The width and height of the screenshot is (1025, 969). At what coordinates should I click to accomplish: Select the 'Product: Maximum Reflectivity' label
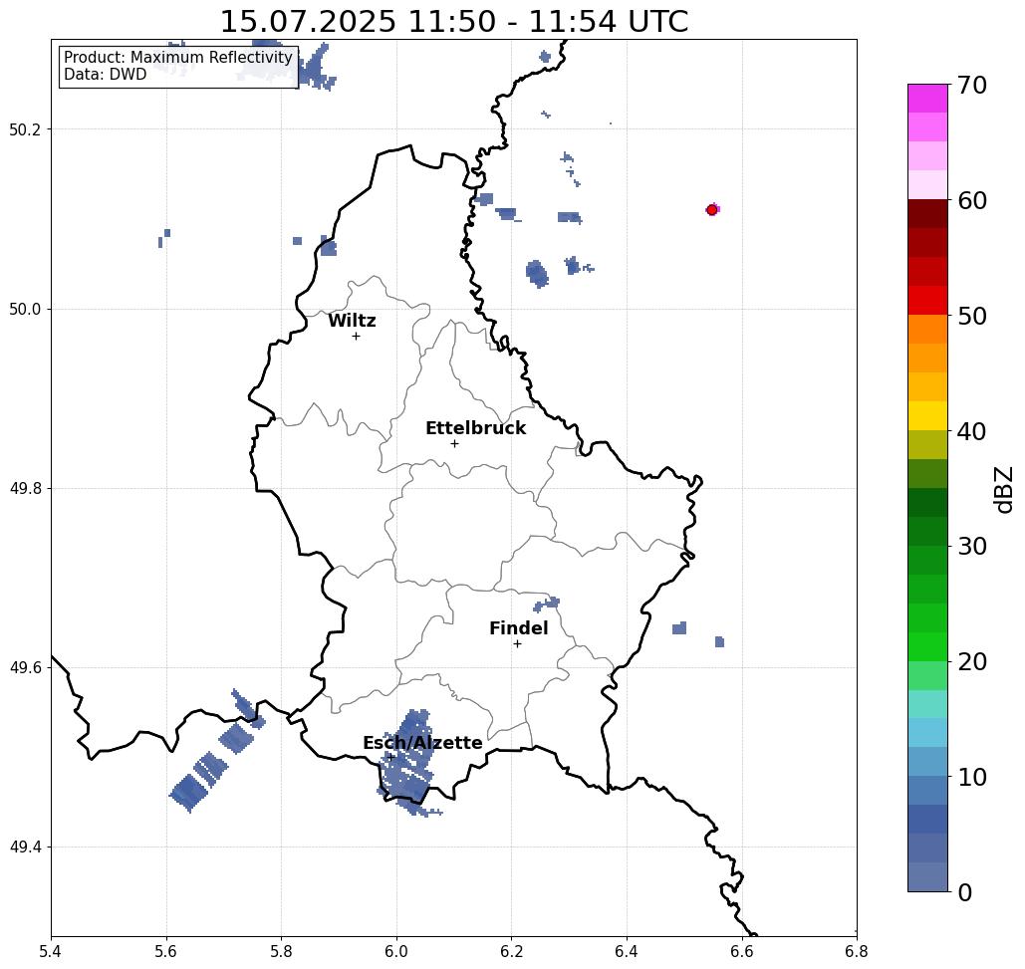pos(177,58)
